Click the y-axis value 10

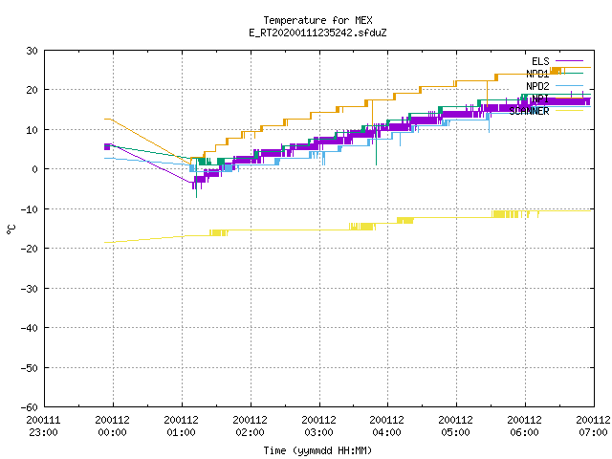click(x=32, y=130)
